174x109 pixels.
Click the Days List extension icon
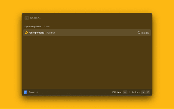point(26,92)
